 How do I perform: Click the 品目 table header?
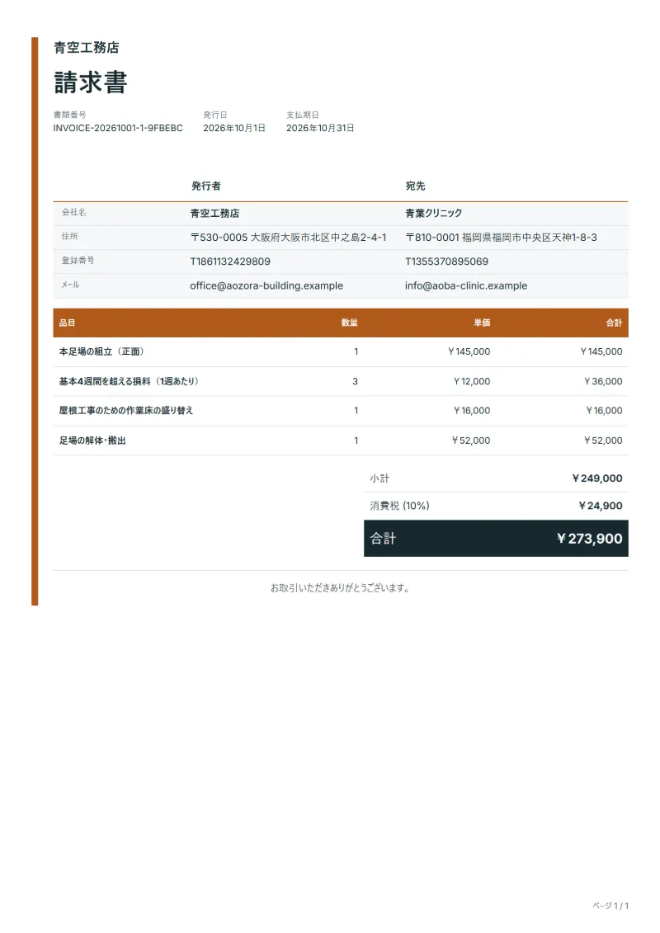68,323
